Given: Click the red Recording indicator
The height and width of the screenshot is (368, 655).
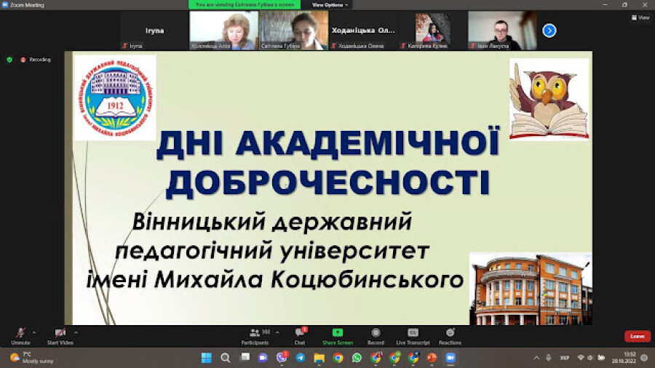Looking at the screenshot, I should pos(36,60).
